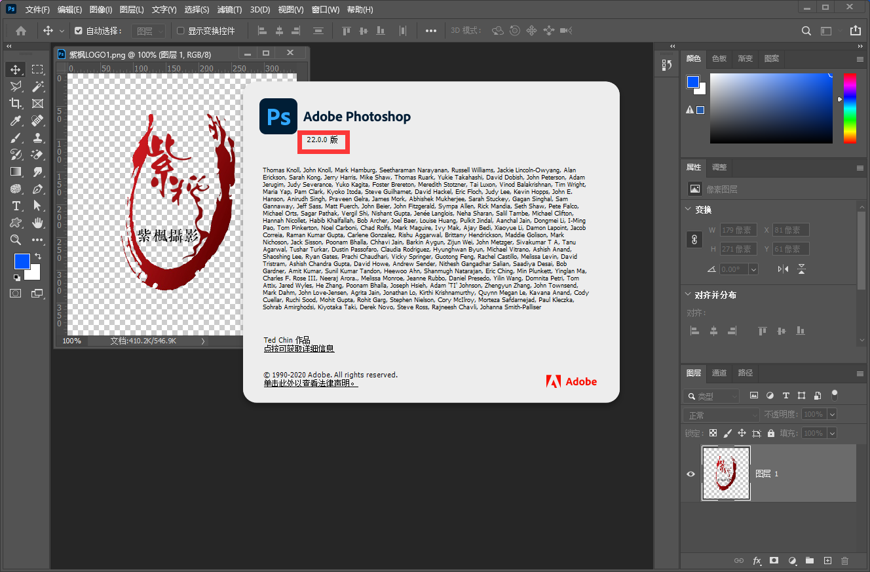
Task: Create a new layer plus icon
Action: [827, 561]
